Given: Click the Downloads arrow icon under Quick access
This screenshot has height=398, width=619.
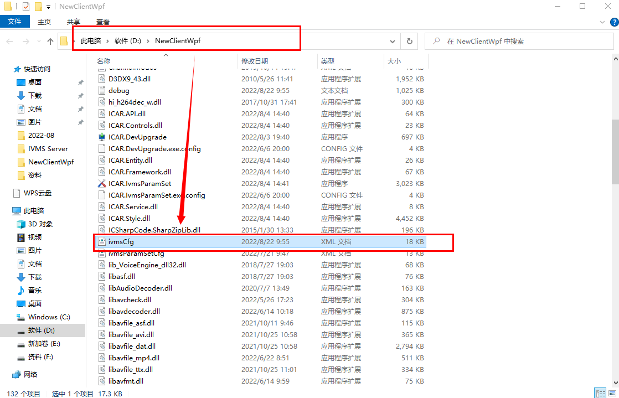Looking at the screenshot, I should (x=21, y=96).
